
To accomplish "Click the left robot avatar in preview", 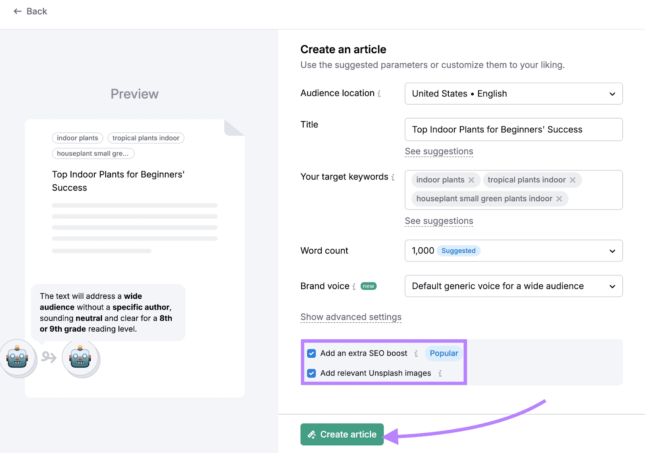I will click(17, 357).
